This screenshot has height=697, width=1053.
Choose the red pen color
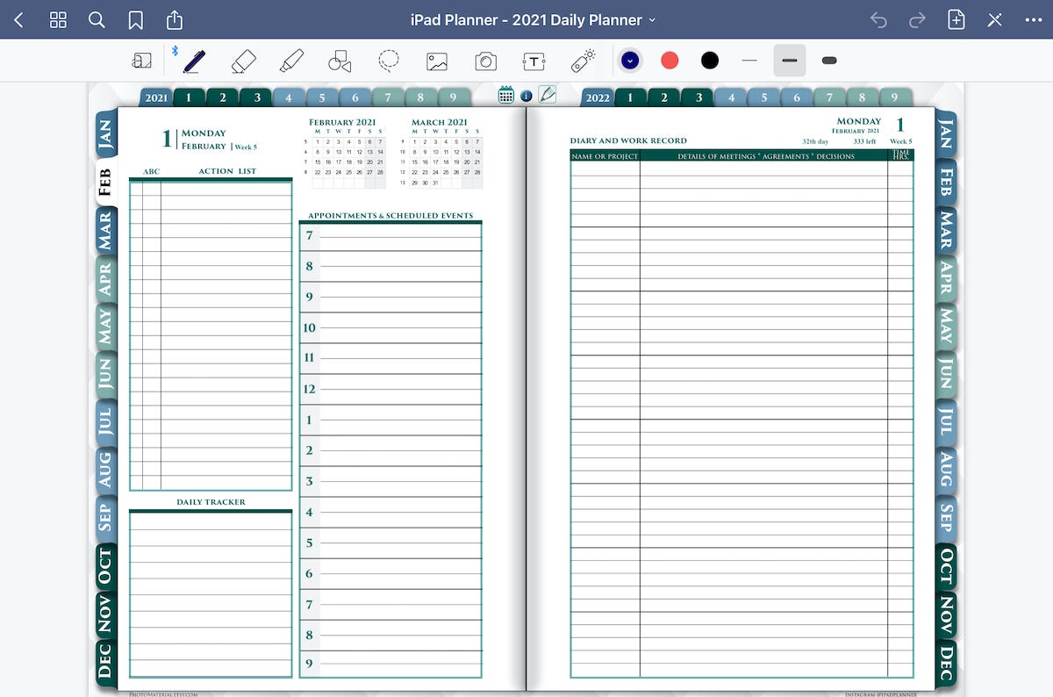(670, 61)
